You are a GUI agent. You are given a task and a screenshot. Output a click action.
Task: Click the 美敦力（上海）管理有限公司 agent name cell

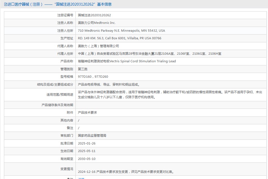(x=99, y=46)
